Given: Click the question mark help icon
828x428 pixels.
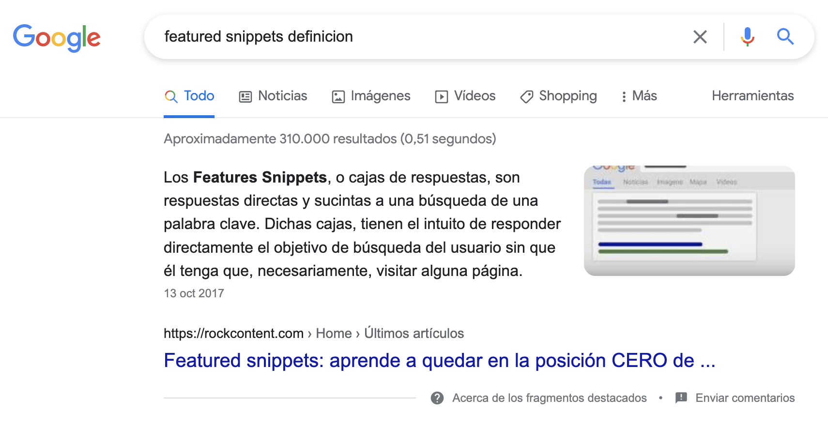Looking at the screenshot, I should (x=437, y=398).
